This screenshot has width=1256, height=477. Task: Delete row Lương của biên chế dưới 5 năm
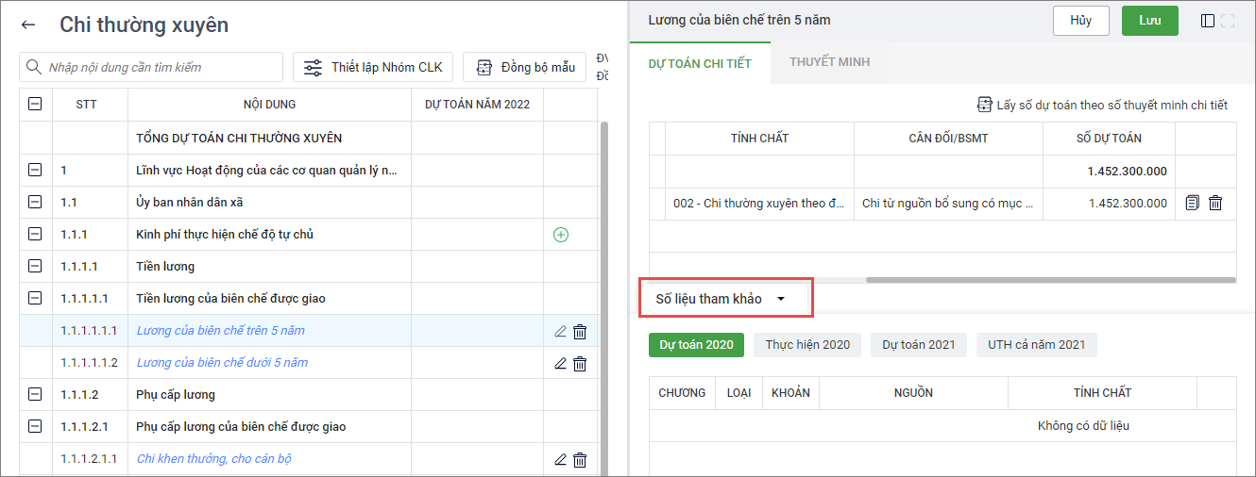[x=580, y=363]
